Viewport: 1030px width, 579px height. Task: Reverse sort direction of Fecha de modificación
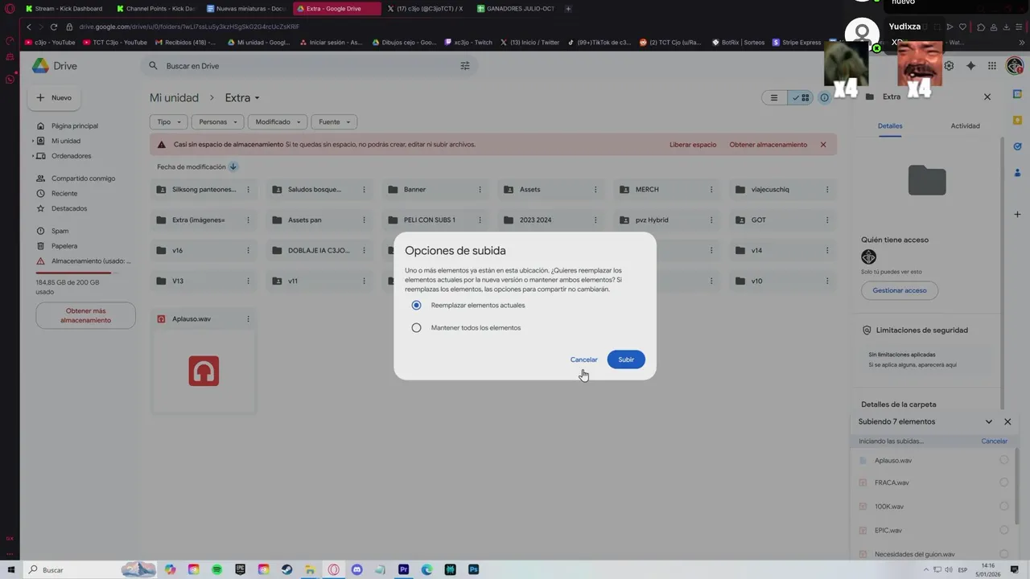pyautogui.click(x=233, y=166)
